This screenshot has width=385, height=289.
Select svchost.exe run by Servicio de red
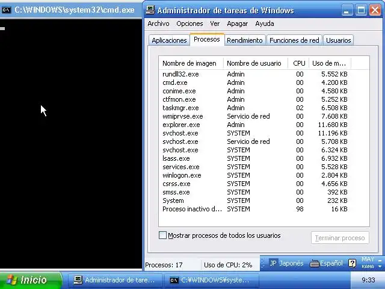[255, 141]
